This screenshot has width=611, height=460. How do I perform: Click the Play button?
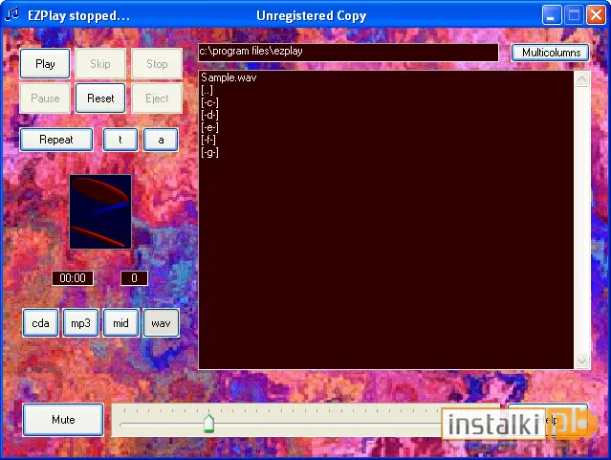(45, 63)
